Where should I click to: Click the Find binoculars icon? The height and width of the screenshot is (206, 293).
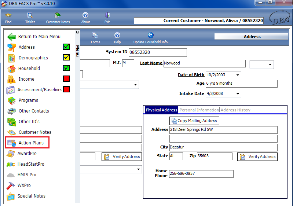point(8,15)
